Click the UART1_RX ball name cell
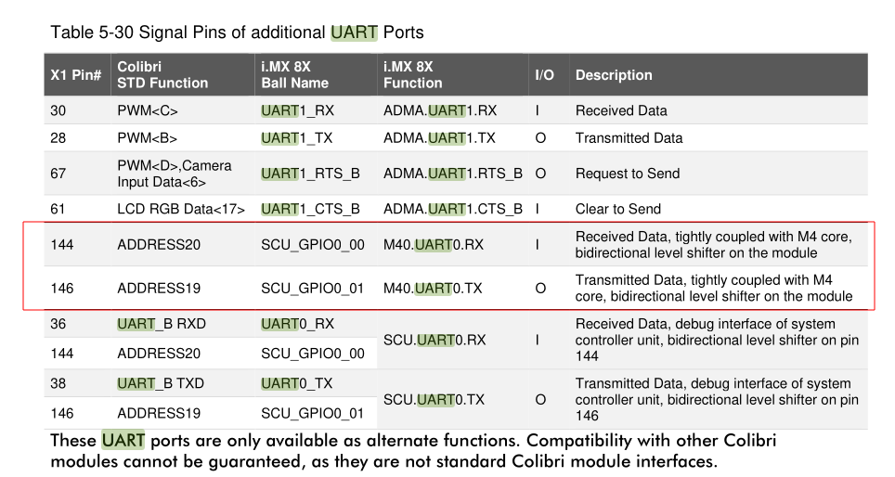 tap(296, 110)
